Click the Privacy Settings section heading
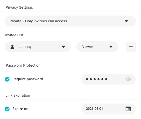Image resolution: width=141 pixels, height=119 pixels. [x=19, y=7]
